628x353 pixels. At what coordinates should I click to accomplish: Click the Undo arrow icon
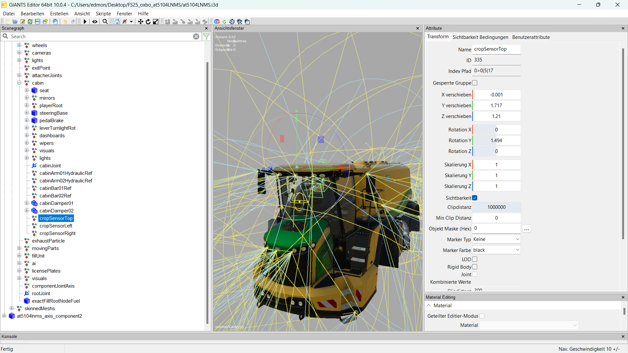[x=65, y=22]
